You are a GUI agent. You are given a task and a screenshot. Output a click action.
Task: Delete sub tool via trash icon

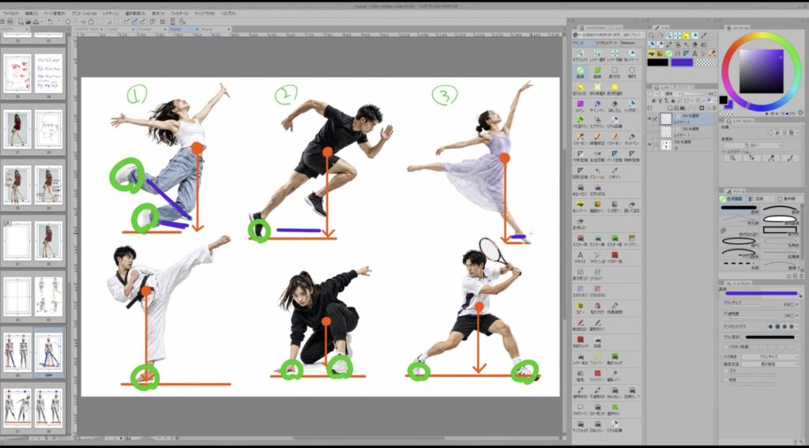(x=802, y=276)
